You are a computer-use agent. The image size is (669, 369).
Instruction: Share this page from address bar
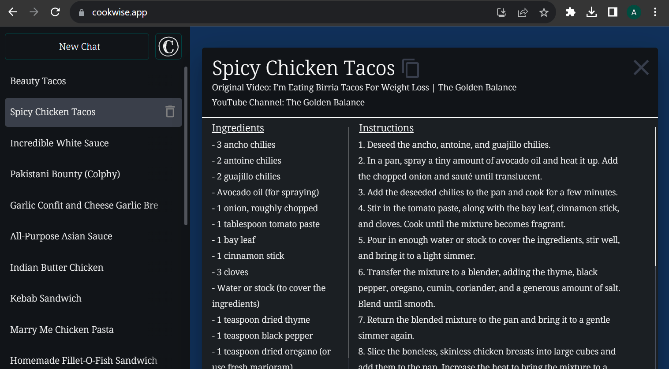(523, 12)
